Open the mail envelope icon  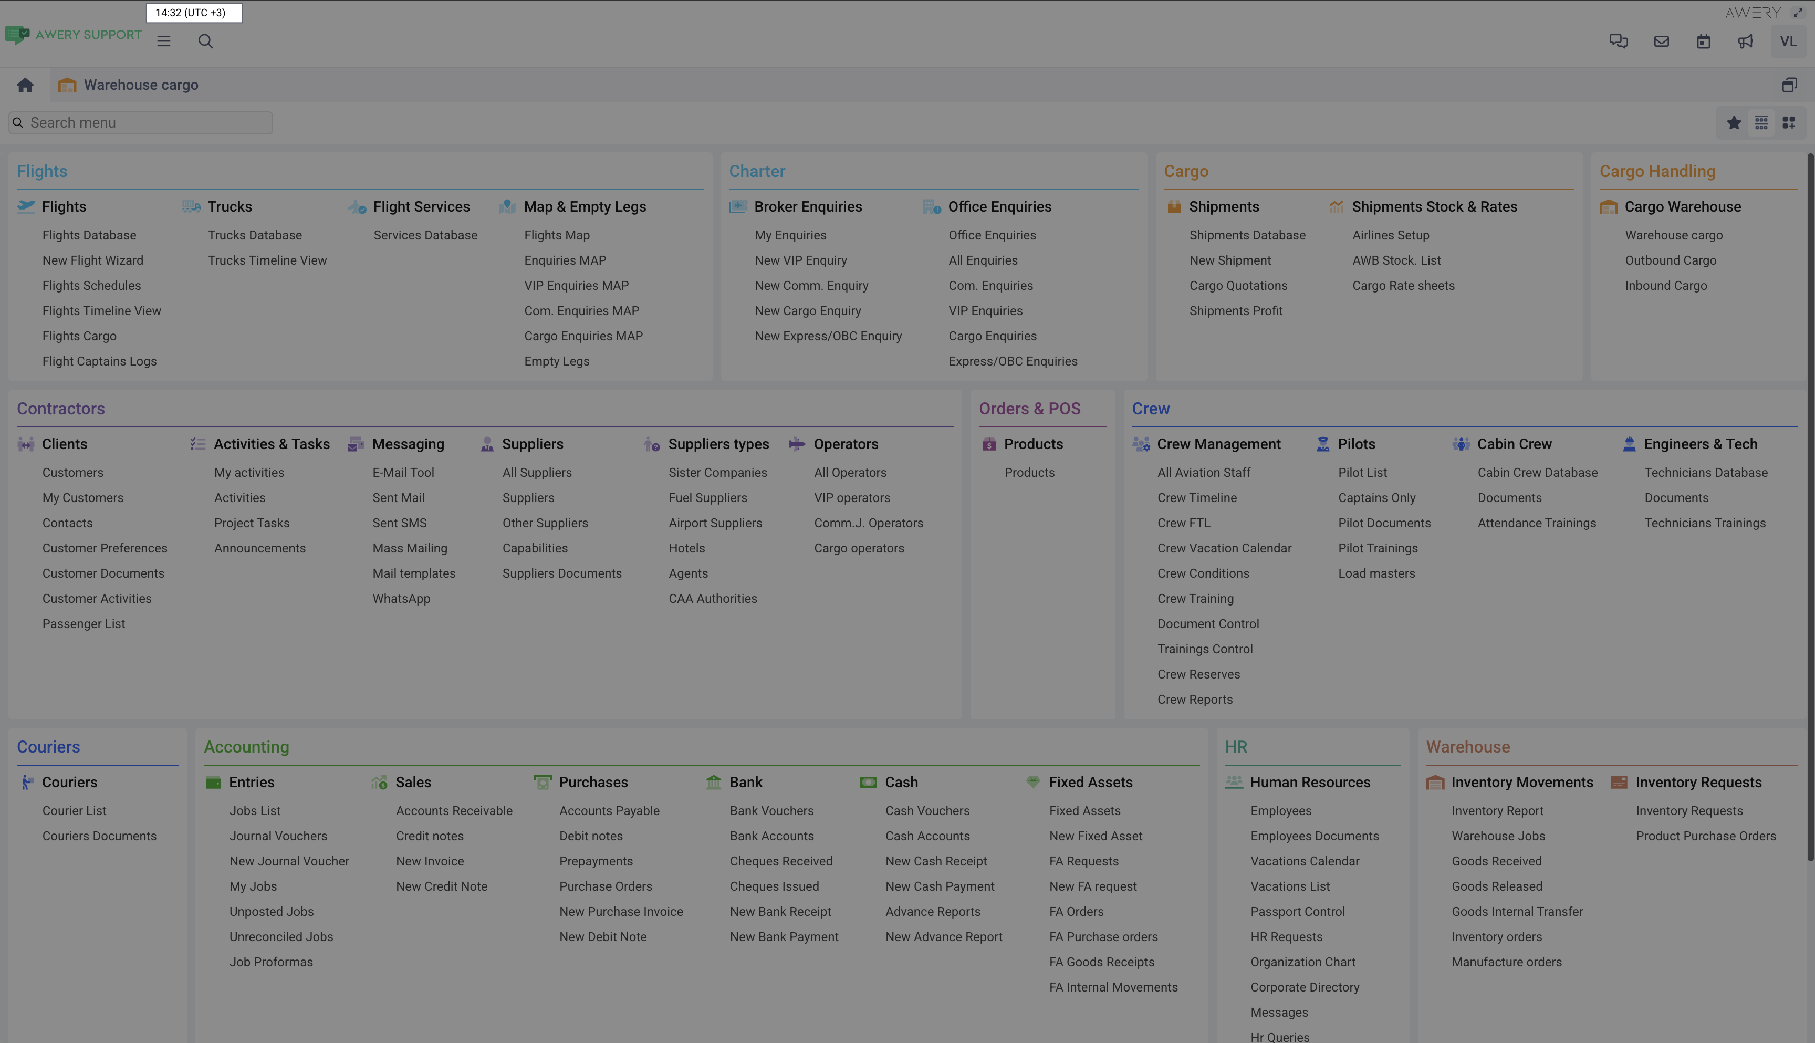click(1661, 41)
